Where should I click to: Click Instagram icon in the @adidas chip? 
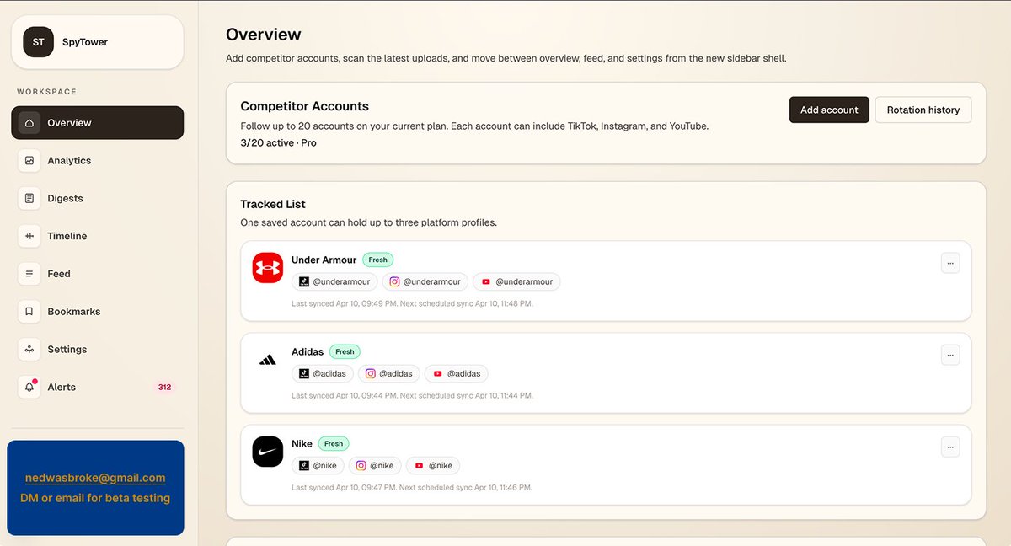pyautogui.click(x=370, y=373)
